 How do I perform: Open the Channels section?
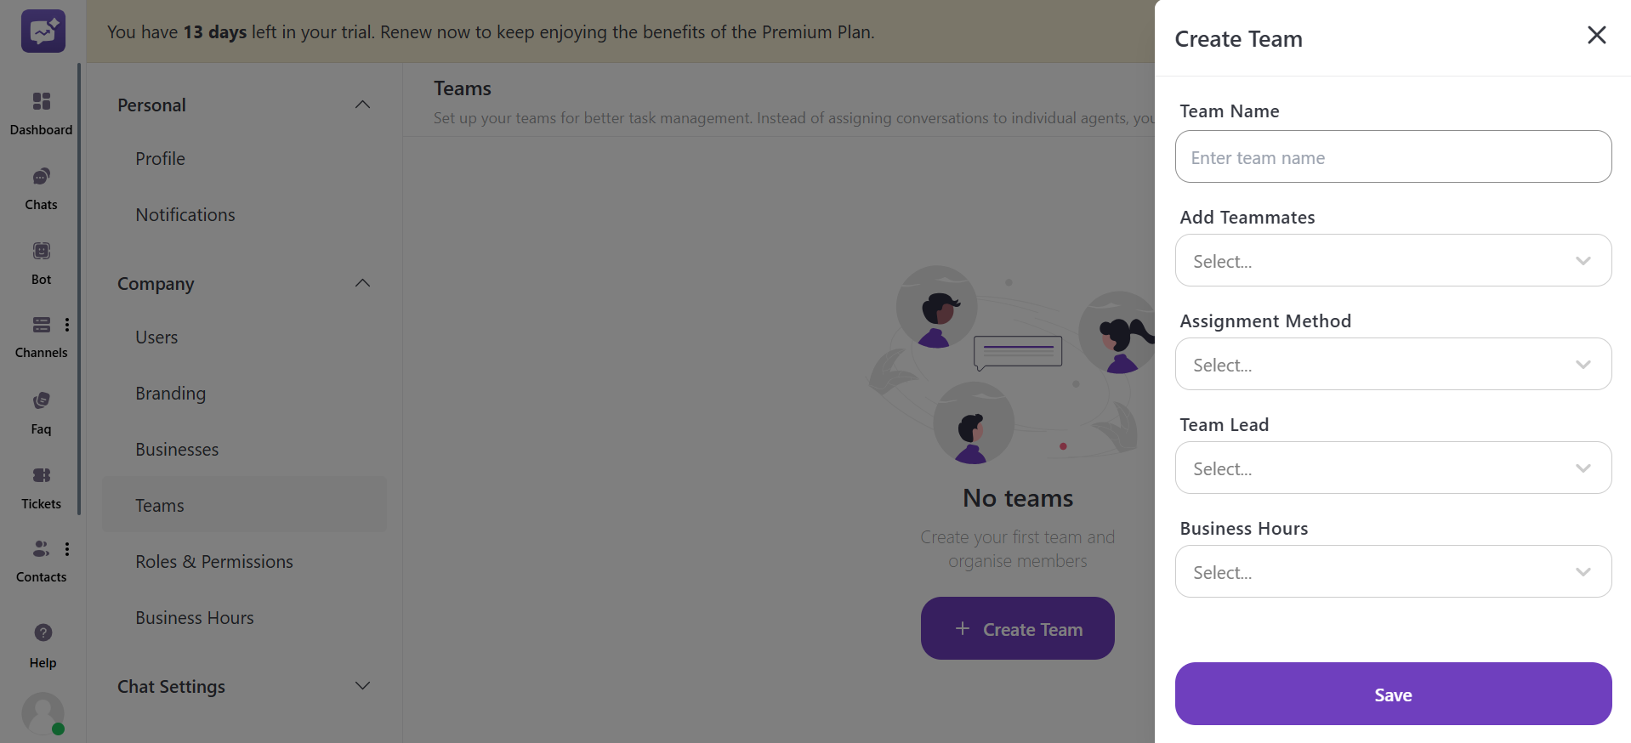click(x=41, y=336)
